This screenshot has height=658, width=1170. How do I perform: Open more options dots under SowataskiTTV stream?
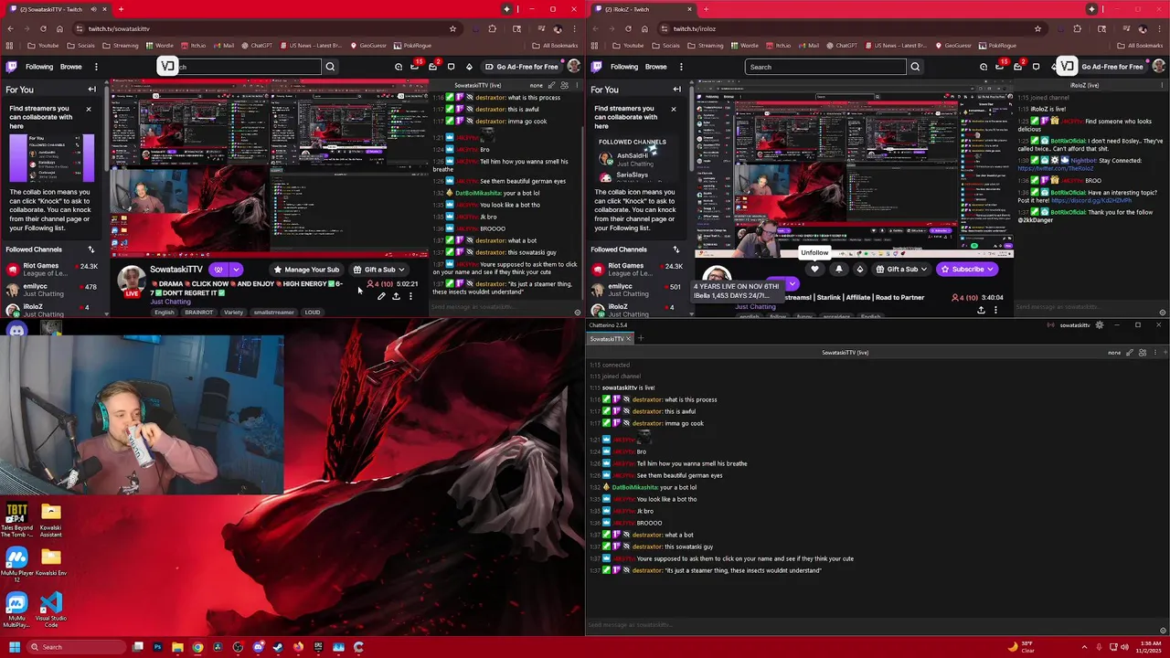(410, 296)
